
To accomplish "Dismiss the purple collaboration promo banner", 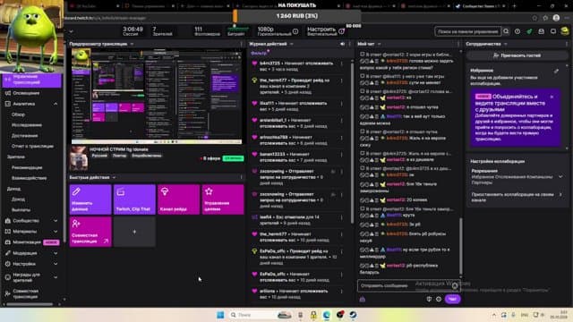I will 552,97.
